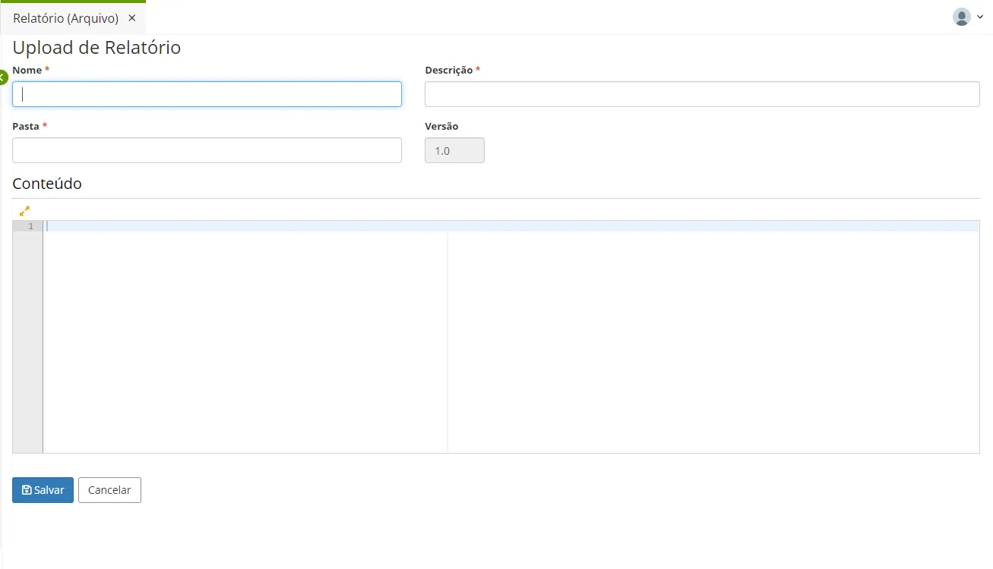Save the report with Salvar
This screenshot has height=569, width=993.
[43, 490]
